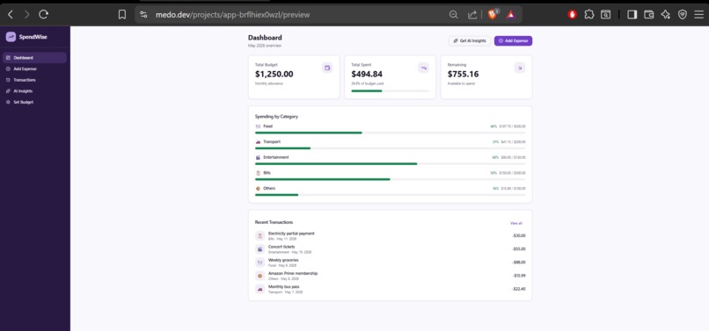This screenshot has width=709, height=331.
Task: Click the Concert tickets transaction icon
Action: (260, 248)
